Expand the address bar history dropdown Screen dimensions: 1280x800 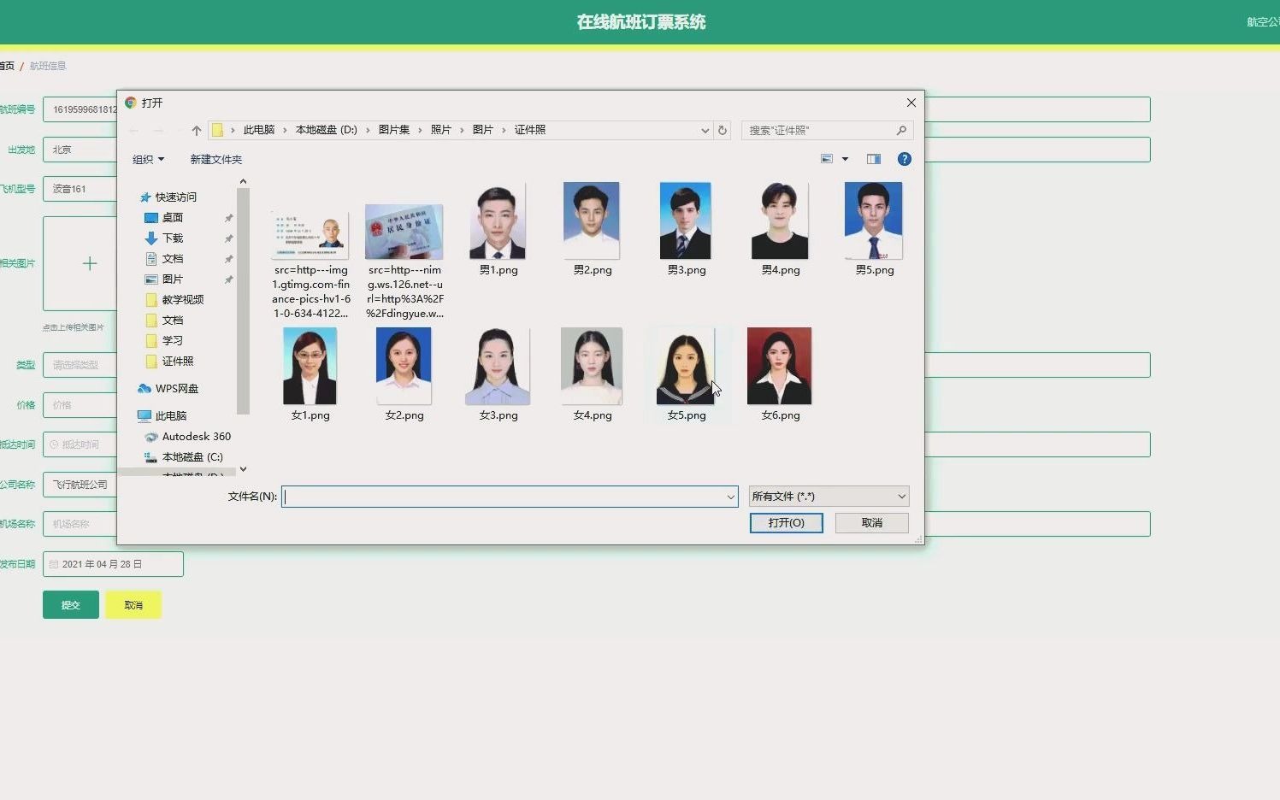click(704, 130)
